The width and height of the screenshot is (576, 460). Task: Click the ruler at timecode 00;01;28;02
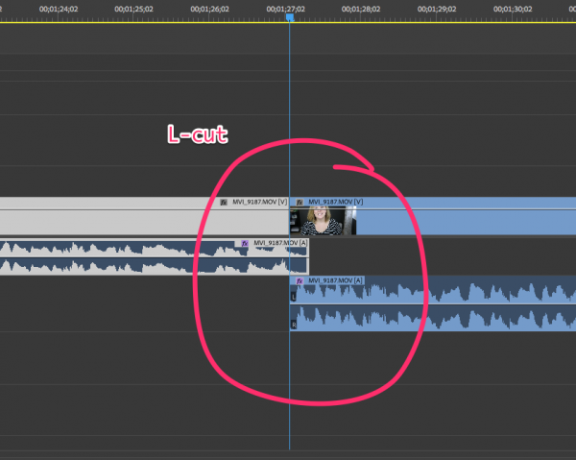(361, 9)
